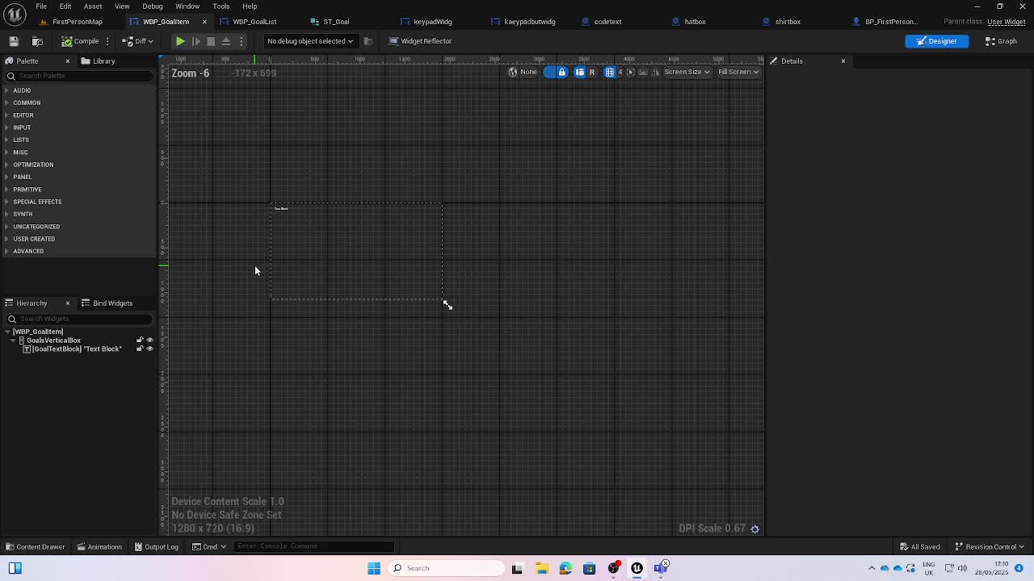Image resolution: width=1034 pixels, height=581 pixels.
Task: Hide the GoalsVerticalBox widget via eye icon
Action: pos(149,341)
